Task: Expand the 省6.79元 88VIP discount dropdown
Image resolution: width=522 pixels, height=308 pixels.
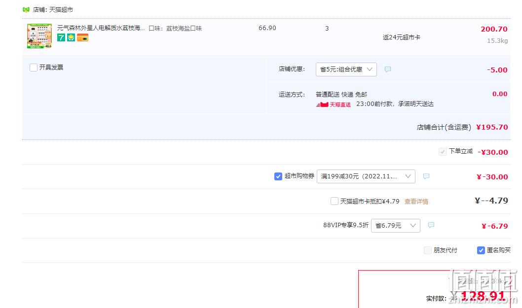Action: pos(396,226)
